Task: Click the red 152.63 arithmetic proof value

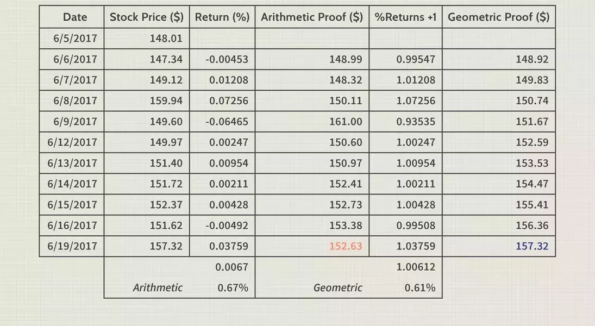Action: point(346,246)
